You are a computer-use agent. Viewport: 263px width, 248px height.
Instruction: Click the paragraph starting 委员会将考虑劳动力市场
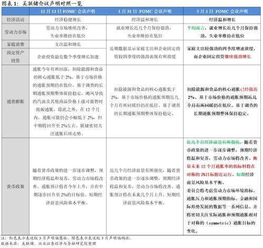222,211
